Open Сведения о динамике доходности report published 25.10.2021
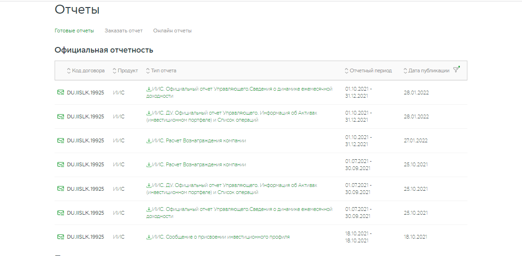The image size is (522, 256). pos(240,212)
